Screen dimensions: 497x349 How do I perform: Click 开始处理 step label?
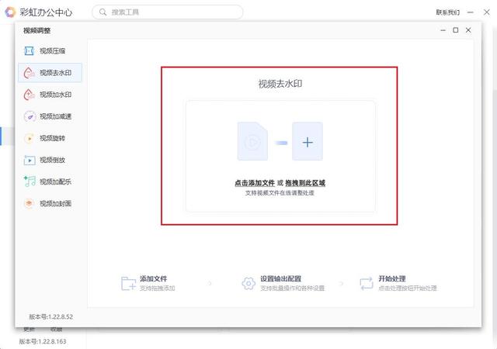point(392,278)
